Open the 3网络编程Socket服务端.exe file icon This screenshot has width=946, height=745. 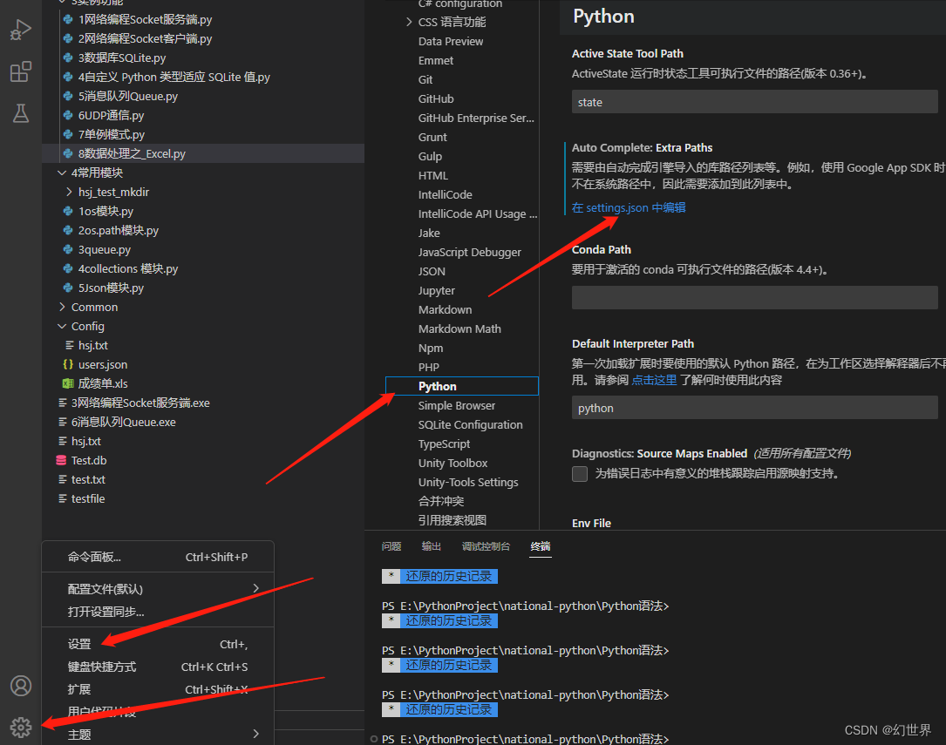click(x=63, y=403)
